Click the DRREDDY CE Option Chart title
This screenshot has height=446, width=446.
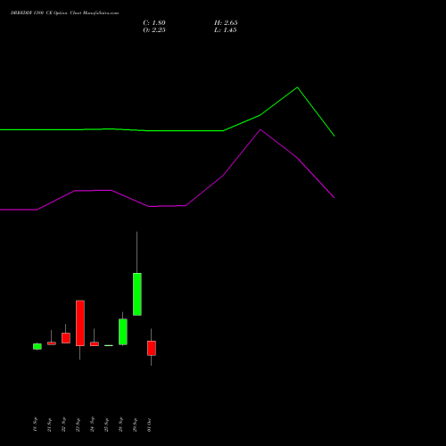[64, 13]
